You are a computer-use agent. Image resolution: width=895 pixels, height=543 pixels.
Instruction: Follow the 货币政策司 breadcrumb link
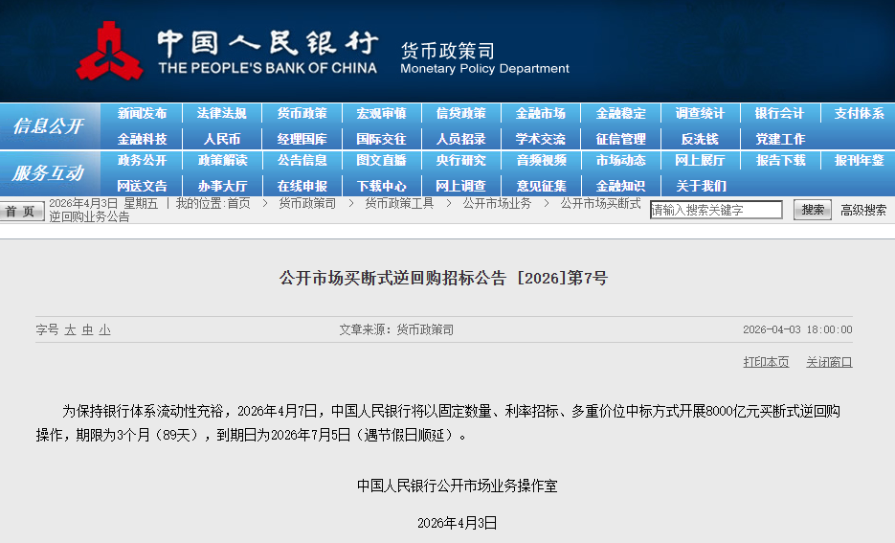pos(307,204)
